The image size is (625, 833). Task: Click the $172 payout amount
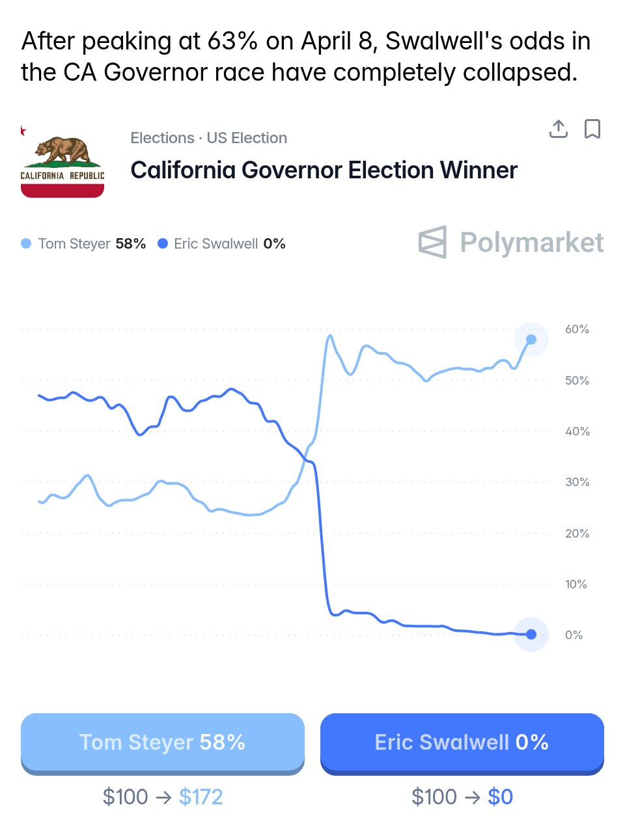[x=201, y=797]
